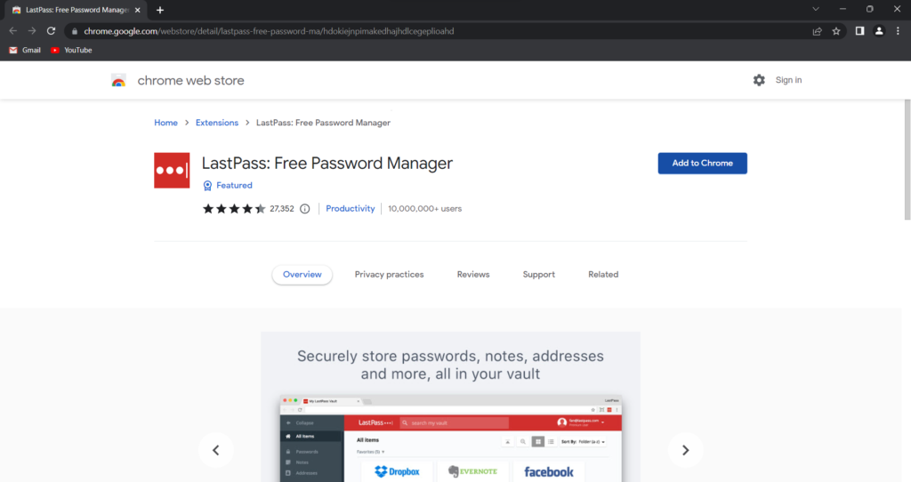Click the star rating
The height and width of the screenshot is (482, 911).
click(x=234, y=208)
